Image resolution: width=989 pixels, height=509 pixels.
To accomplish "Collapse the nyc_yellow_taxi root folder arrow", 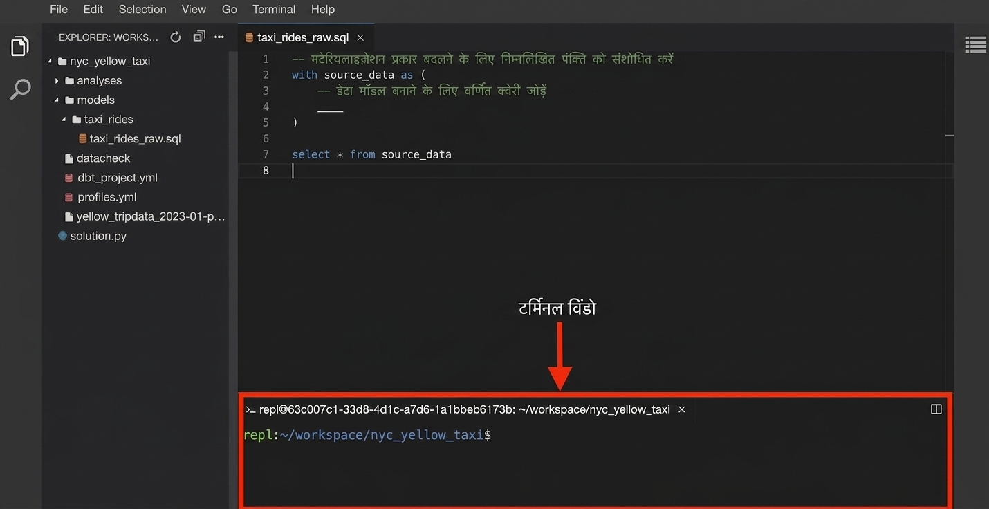I will pyautogui.click(x=50, y=61).
